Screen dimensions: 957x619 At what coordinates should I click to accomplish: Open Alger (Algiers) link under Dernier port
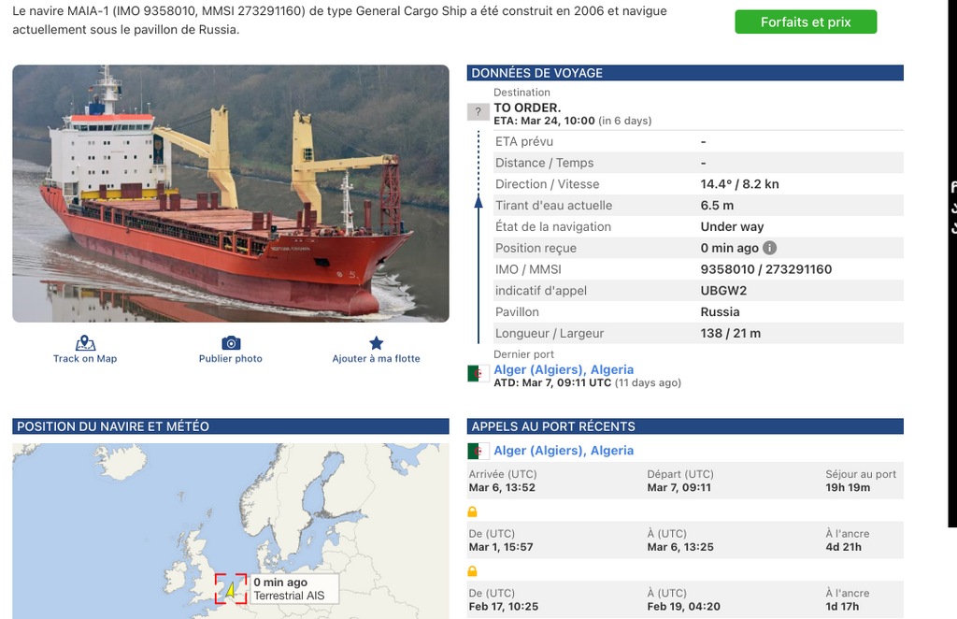(x=564, y=369)
